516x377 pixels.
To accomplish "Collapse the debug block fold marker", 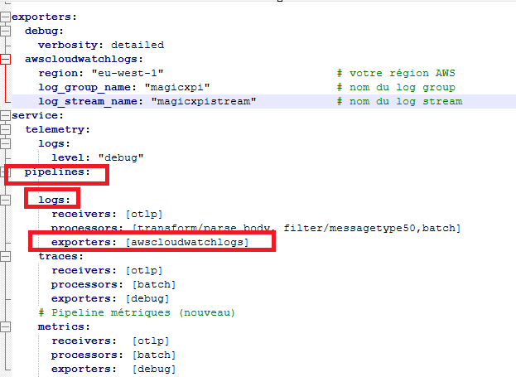I will click(x=6, y=31).
